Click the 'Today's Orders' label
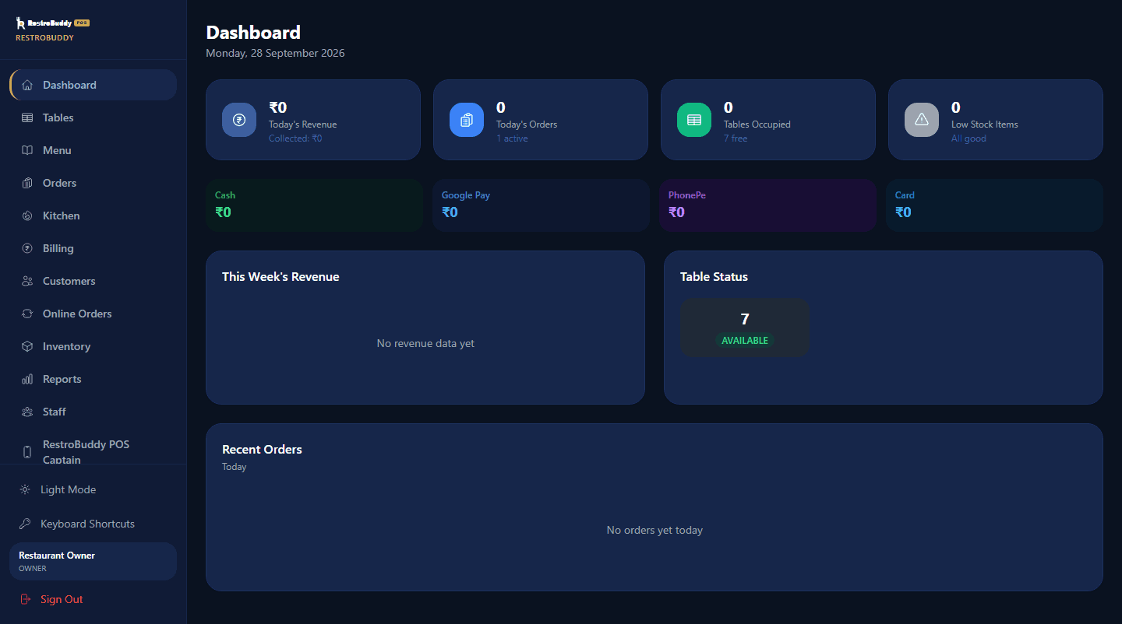 click(527, 124)
